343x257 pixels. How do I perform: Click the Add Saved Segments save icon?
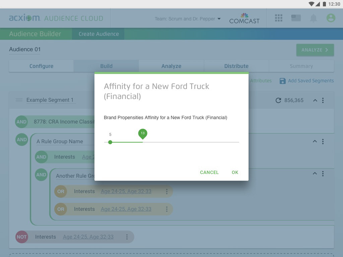point(282,81)
